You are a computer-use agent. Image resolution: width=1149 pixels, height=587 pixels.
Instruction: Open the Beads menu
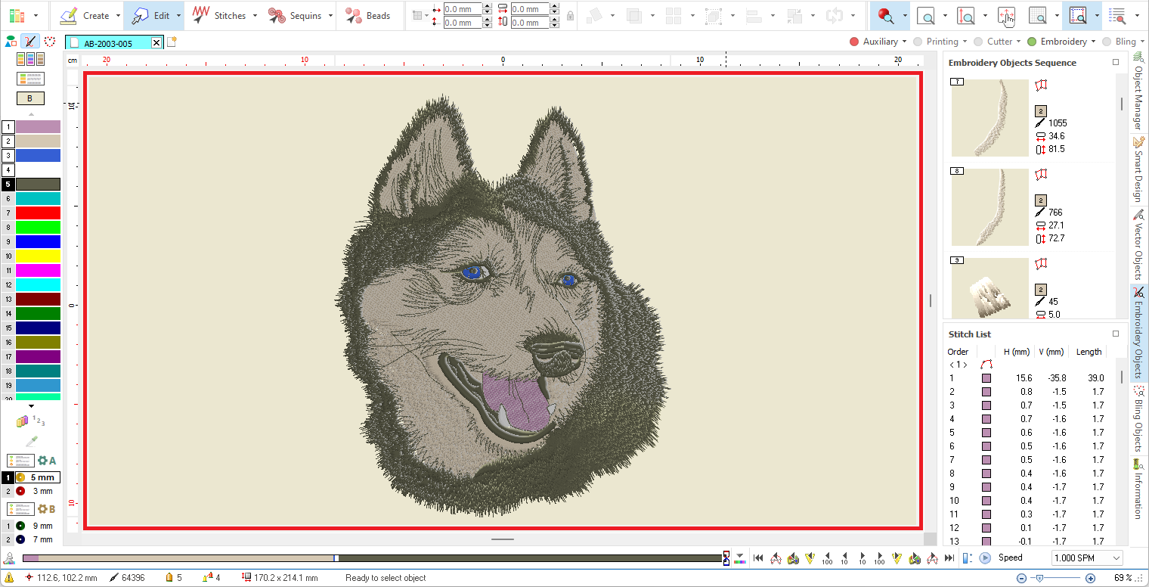pos(368,15)
